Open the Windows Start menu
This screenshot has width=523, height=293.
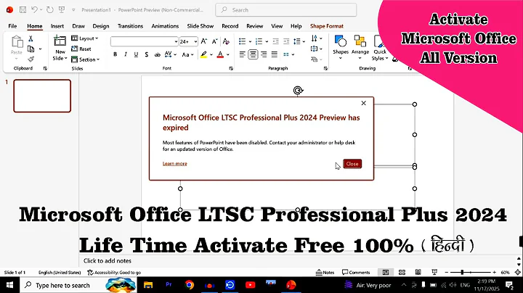[9, 285]
